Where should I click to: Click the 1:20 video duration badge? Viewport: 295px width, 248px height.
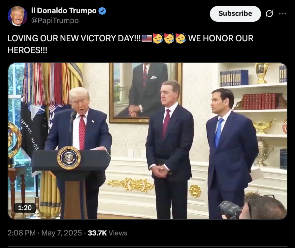point(25,208)
